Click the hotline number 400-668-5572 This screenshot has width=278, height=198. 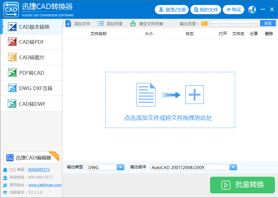[40, 177]
